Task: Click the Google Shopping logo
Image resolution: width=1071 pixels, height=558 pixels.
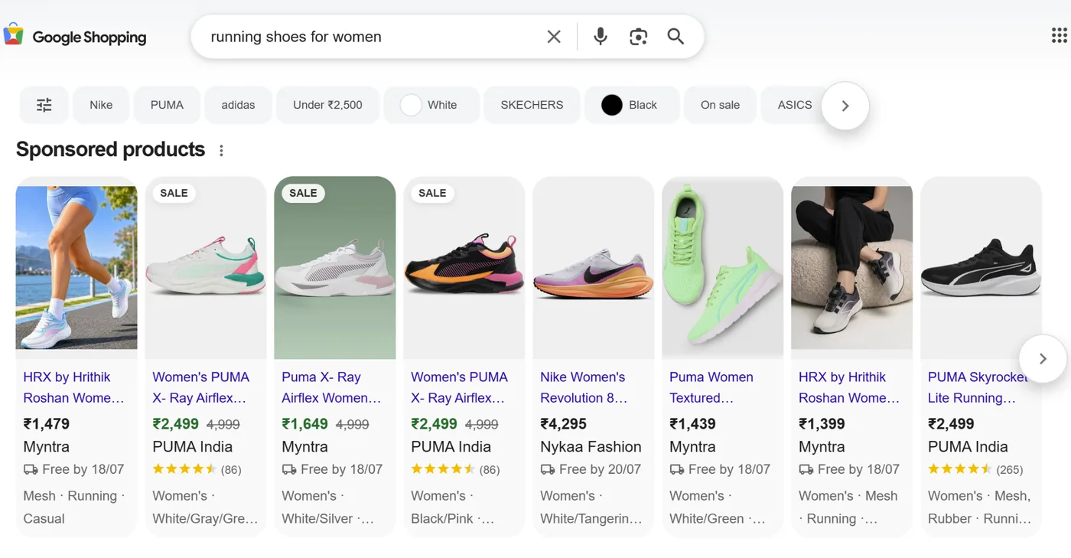Action: tap(75, 37)
